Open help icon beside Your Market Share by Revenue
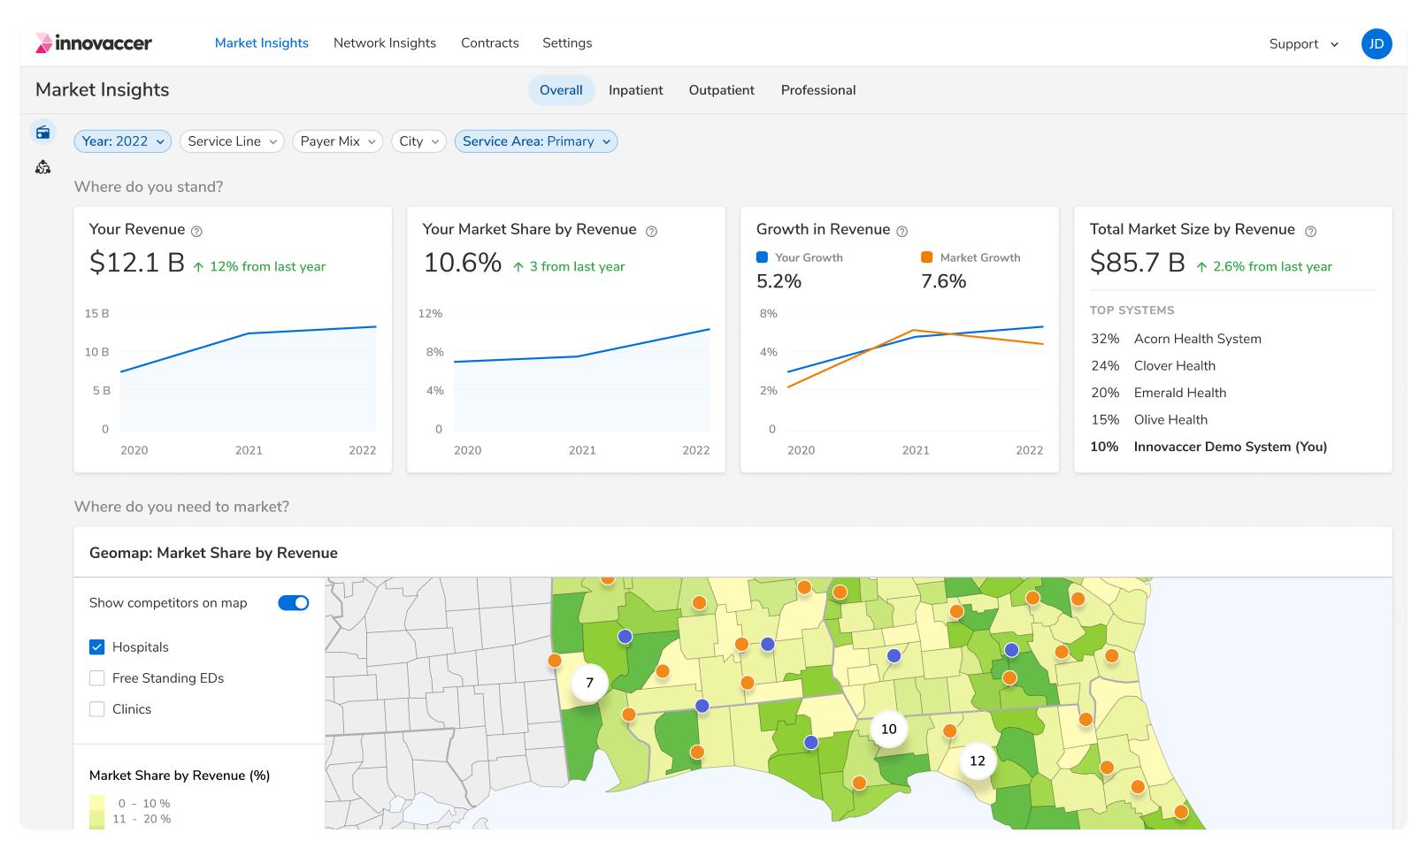 coord(651,232)
